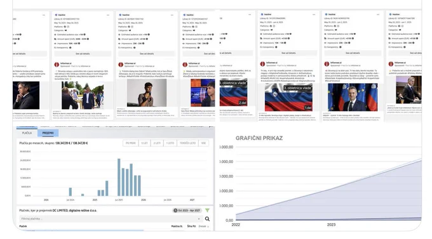Click info icon next to Amount spent on park photo card
The width and height of the screenshot is (432, 239).
click(88, 39)
